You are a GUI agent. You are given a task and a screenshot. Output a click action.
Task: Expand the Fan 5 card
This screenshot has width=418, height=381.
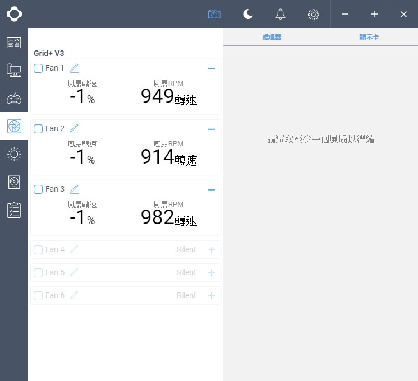click(x=212, y=273)
